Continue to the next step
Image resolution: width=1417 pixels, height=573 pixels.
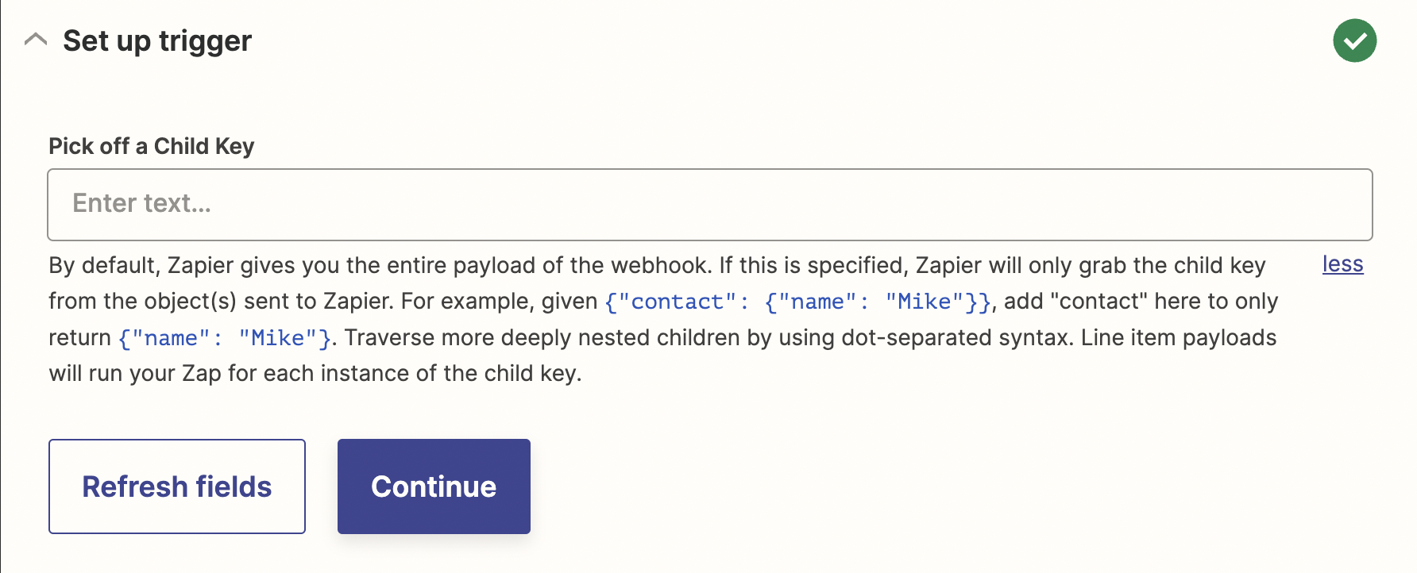(x=434, y=486)
